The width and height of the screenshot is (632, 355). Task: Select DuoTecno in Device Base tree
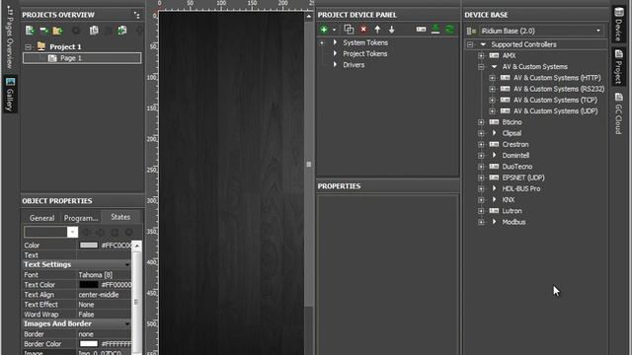point(517,167)
